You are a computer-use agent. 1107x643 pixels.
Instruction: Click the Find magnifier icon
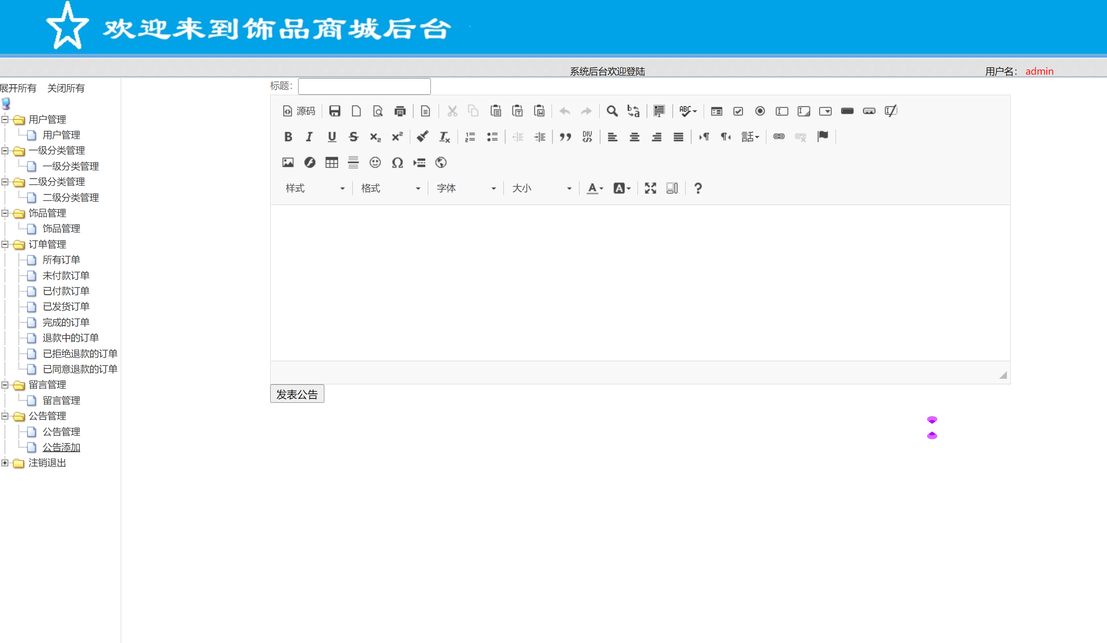coord(611,111)
